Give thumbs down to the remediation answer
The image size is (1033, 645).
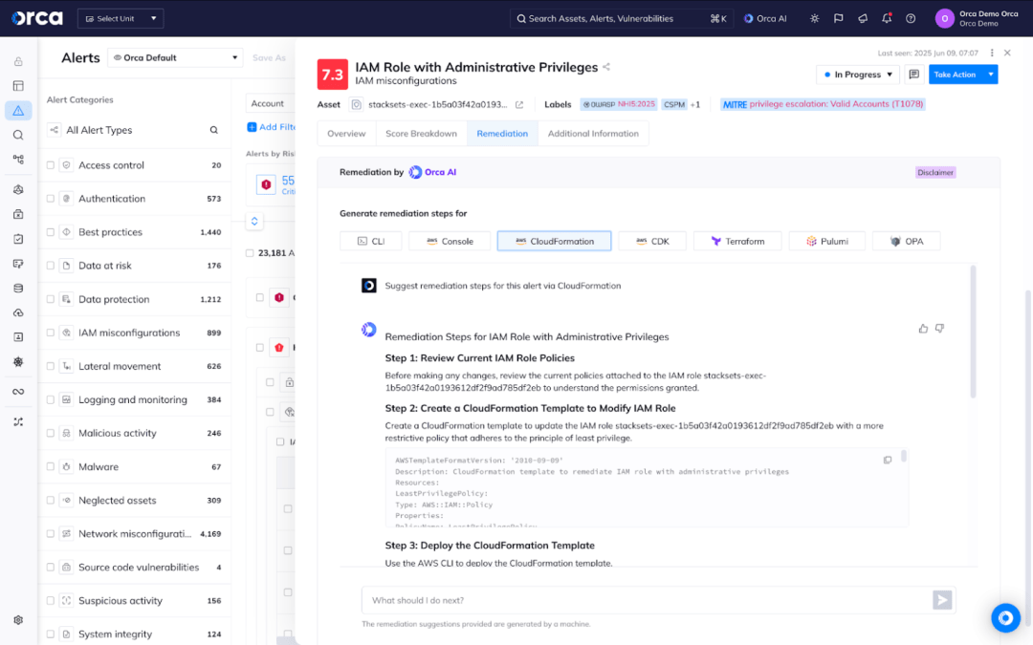coord(939,329)
